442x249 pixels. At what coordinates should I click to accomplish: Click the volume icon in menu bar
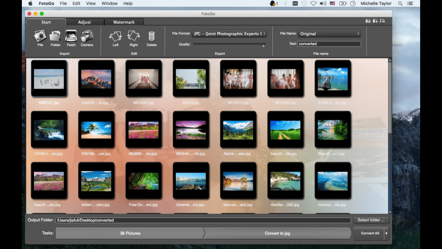[x=323, y=4]
